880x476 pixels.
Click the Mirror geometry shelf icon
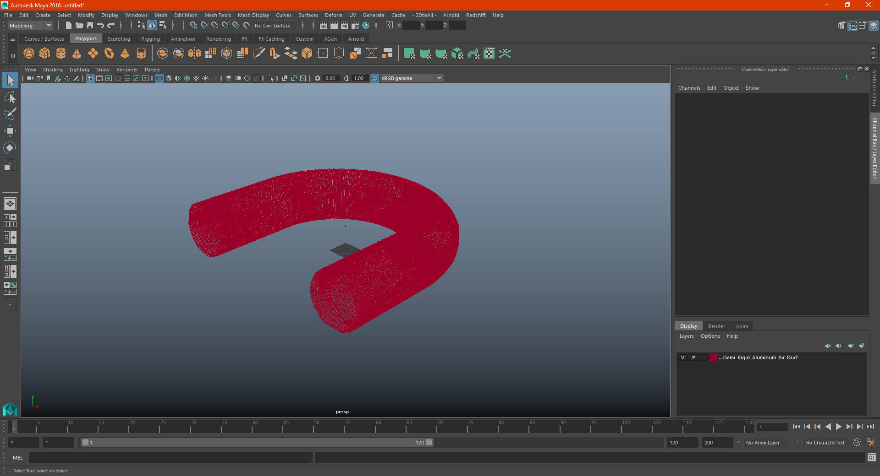(195, 54)
